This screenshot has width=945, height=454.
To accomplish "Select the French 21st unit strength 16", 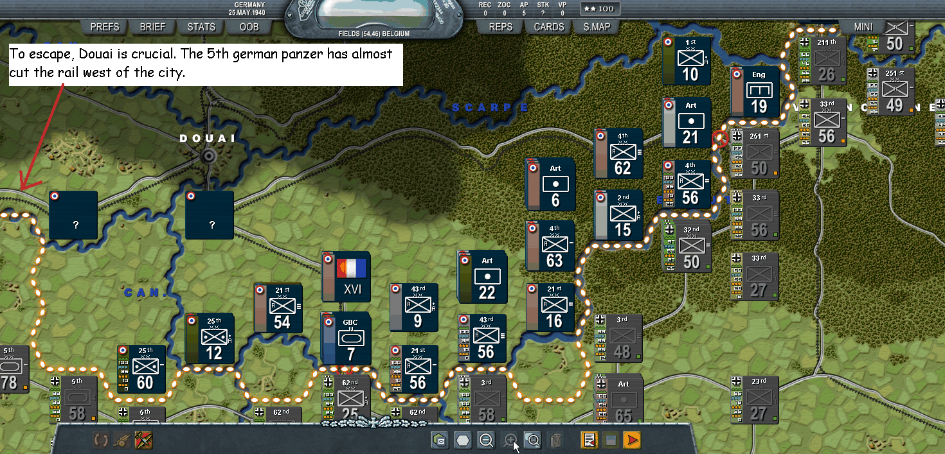I will [551, 308].
